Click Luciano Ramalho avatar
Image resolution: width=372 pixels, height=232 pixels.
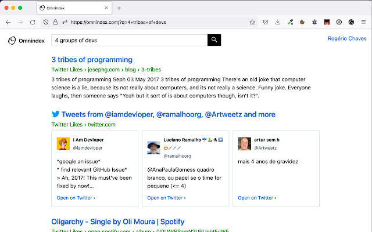153,148
